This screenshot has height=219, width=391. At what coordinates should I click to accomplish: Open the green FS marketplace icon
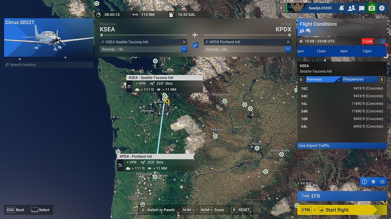pos(371,7)
